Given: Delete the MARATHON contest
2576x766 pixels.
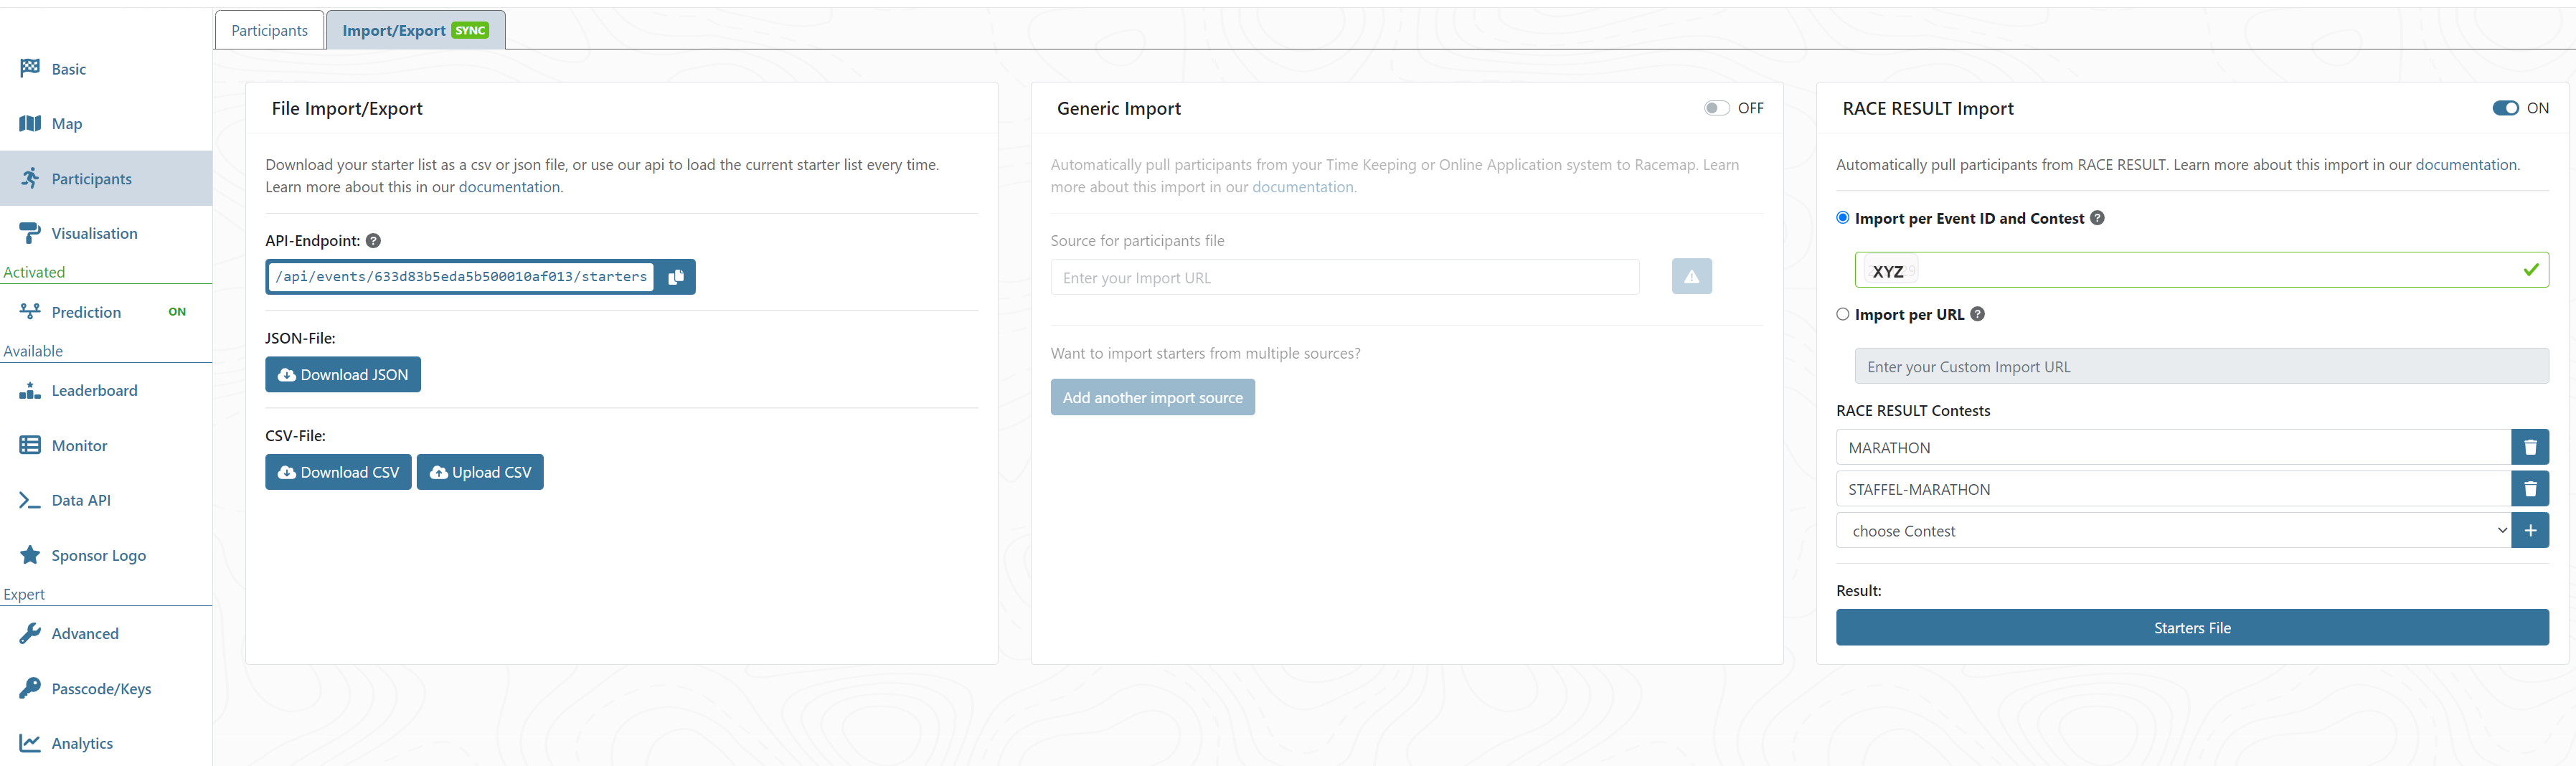Looking at the screenshot, I should [2530, 447].
